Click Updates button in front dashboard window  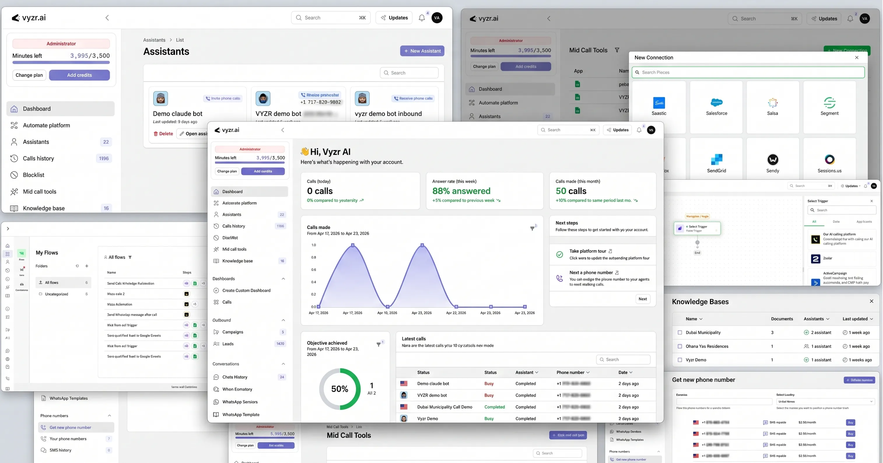click(x=617, y=130)
